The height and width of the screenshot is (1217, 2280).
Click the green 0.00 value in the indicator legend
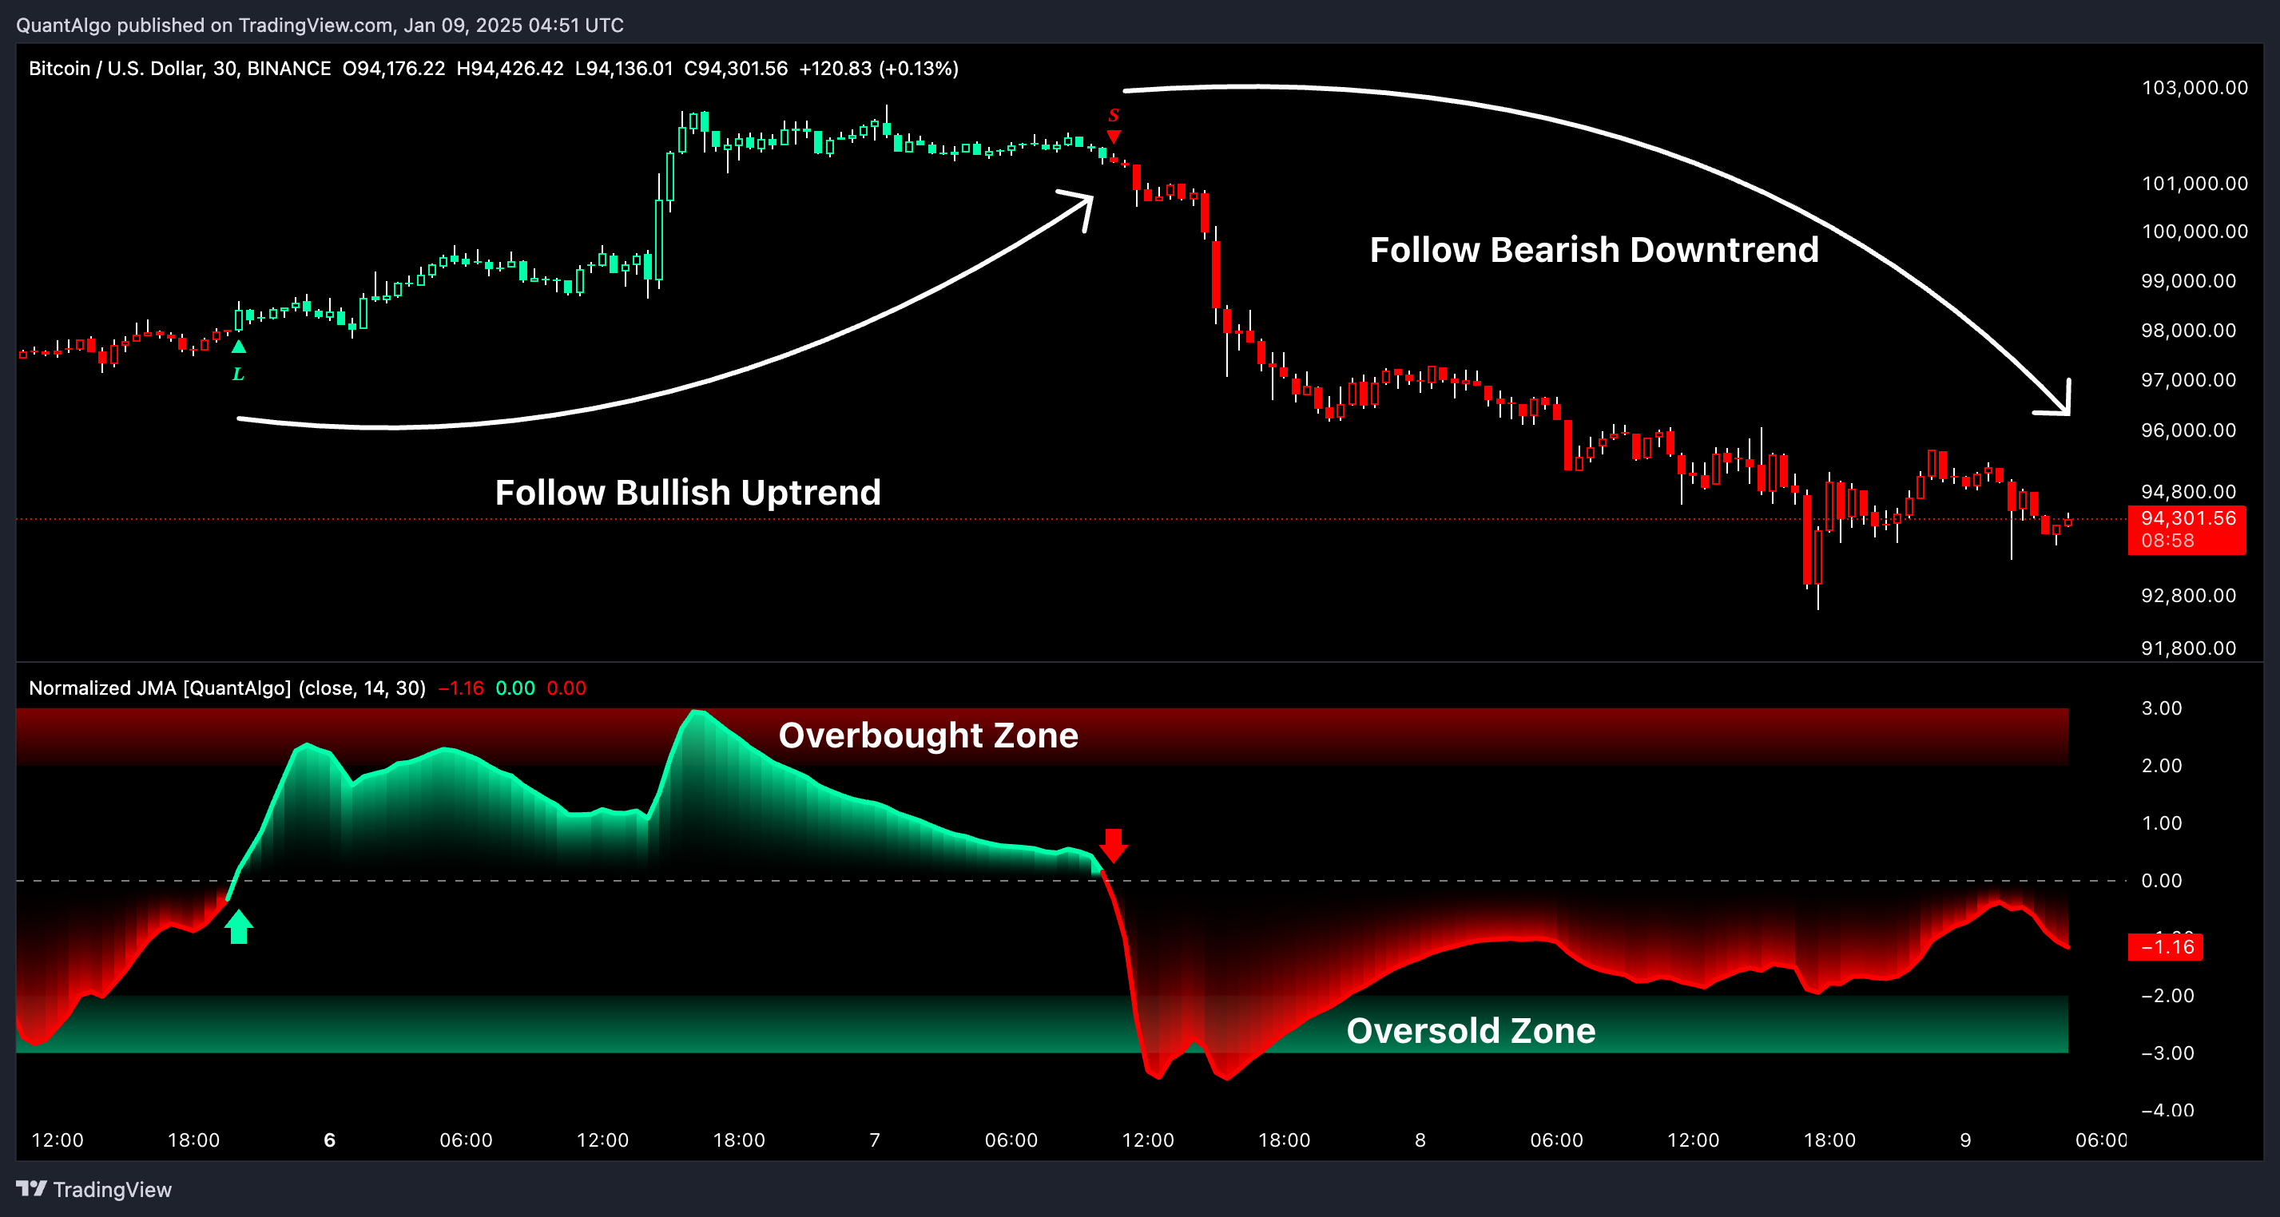tap(515, 688)
